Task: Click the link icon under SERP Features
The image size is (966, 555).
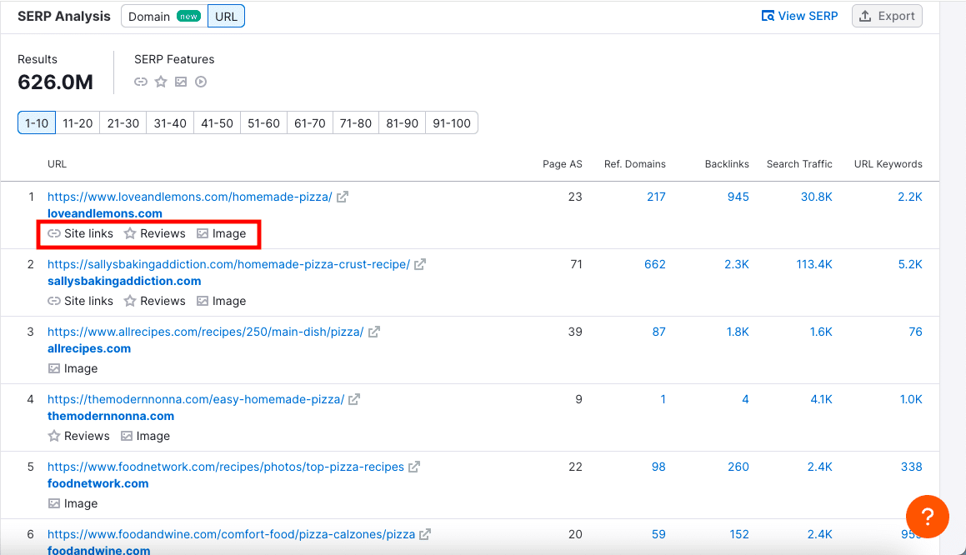Action: [x=141, y=82]
